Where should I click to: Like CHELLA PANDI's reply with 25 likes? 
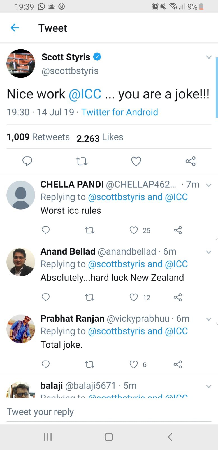(134, 230)
